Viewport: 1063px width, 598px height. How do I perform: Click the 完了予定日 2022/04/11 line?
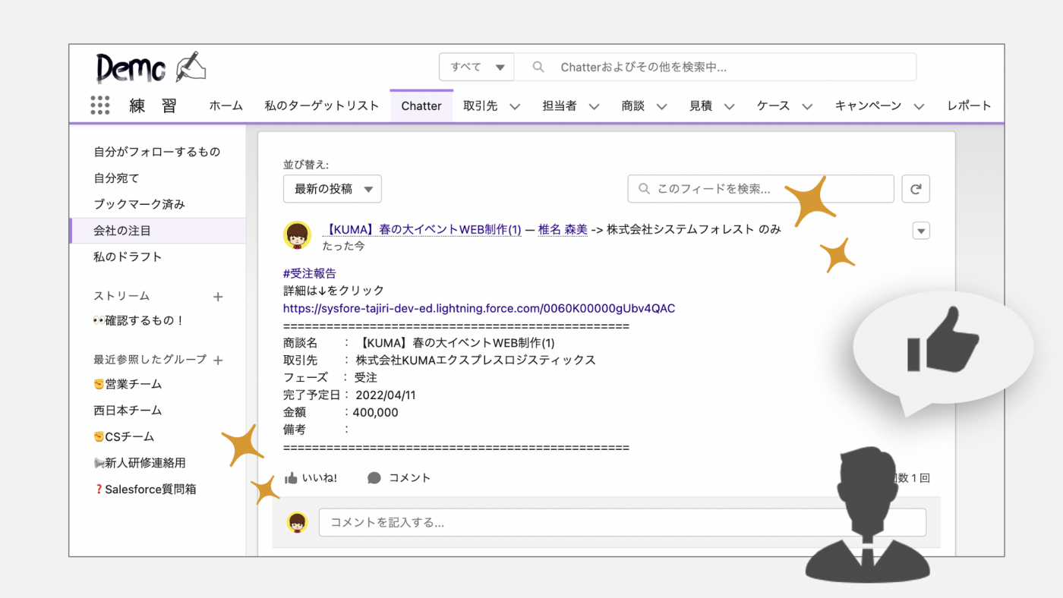(350, 395)
